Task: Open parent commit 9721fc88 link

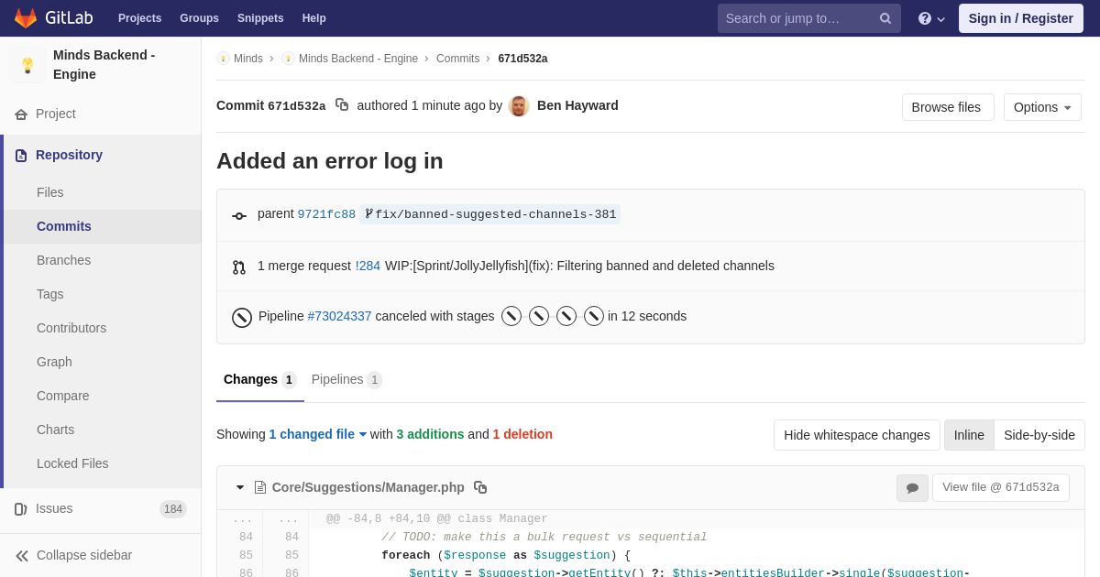Action: point(326,214)
